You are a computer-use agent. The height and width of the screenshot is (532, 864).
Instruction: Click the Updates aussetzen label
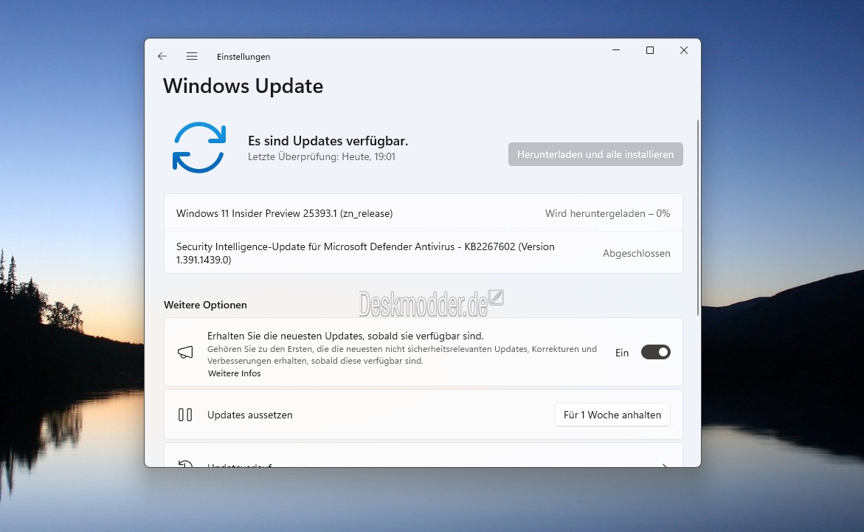(249, 415)
